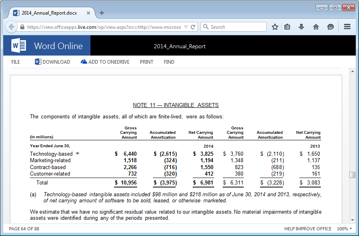Click the 2014_Annual_Report header title
The image size is (359, 236).
pyautogui.click(x=179, y=46)
